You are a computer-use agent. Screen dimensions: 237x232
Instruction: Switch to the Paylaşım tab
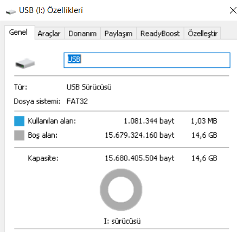pos(118,34)
